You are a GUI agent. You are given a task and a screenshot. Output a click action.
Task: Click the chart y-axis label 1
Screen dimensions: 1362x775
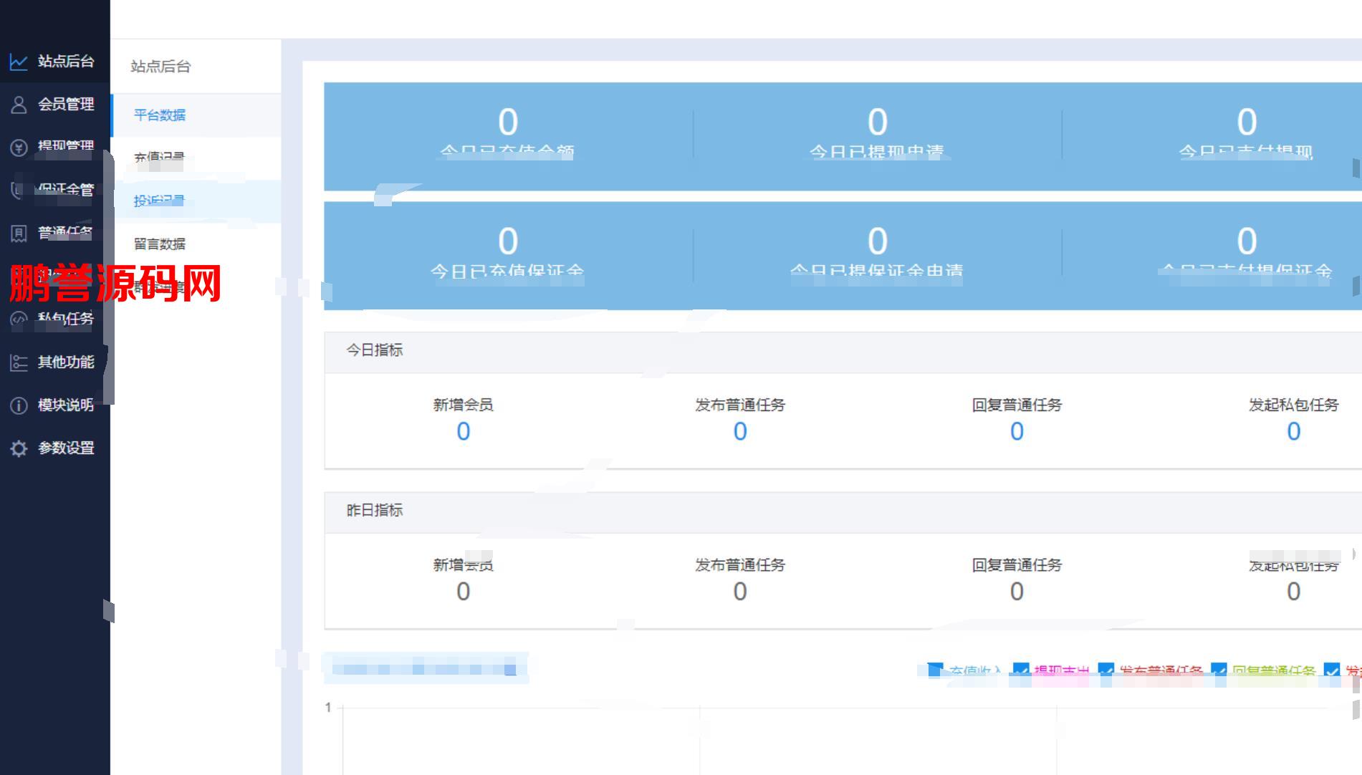328,708
